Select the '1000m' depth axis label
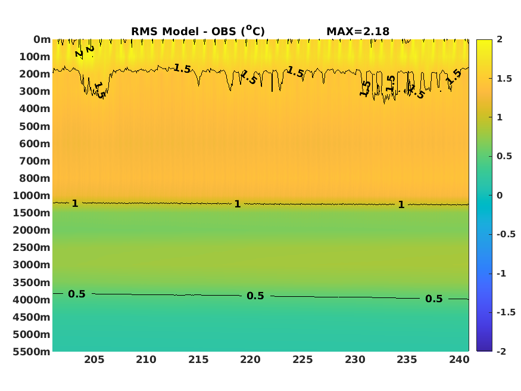Screen dimensions: 521x391 [32, 195]
